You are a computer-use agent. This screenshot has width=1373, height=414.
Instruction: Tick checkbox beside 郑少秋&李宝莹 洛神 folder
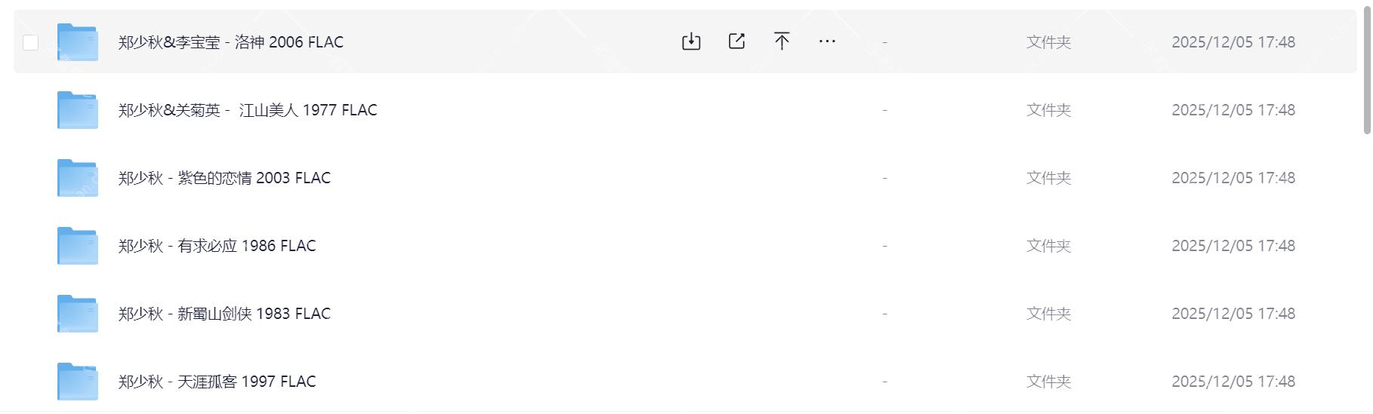(x=31, y=42)
